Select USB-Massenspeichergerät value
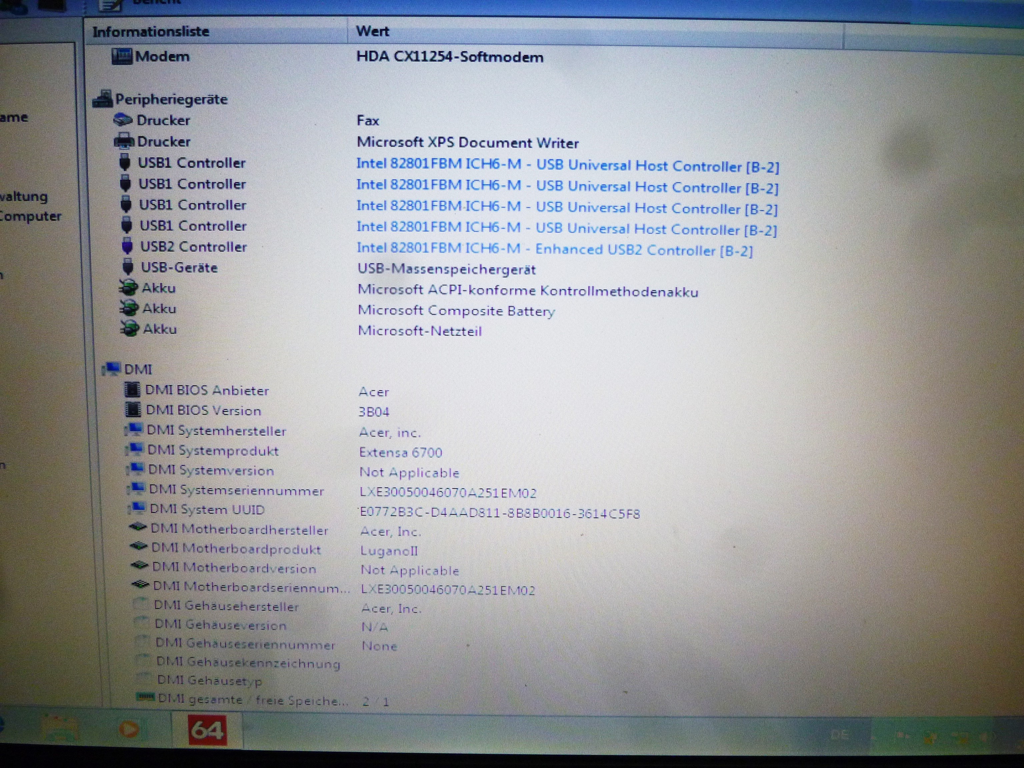The image size is (1024, 768). pyautogui.click(x=447, y=269)
